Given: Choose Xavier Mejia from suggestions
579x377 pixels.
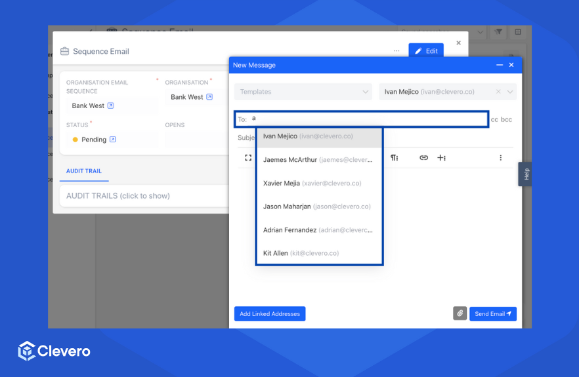Looking at the screenshot, I should 320,184.
